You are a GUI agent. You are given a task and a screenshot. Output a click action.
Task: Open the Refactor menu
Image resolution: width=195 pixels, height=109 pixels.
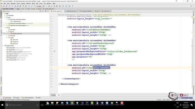click(x=28, y=3)
